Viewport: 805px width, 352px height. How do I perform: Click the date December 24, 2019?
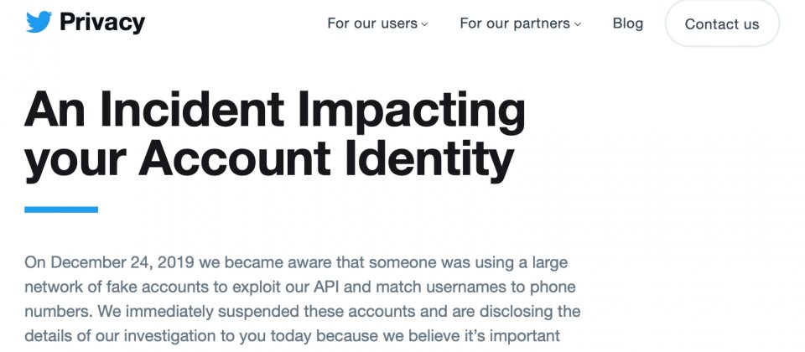pyautogui.click(x=122, y=262)
